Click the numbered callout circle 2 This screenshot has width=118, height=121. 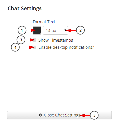pyautogui.click(x=80, y=30)
